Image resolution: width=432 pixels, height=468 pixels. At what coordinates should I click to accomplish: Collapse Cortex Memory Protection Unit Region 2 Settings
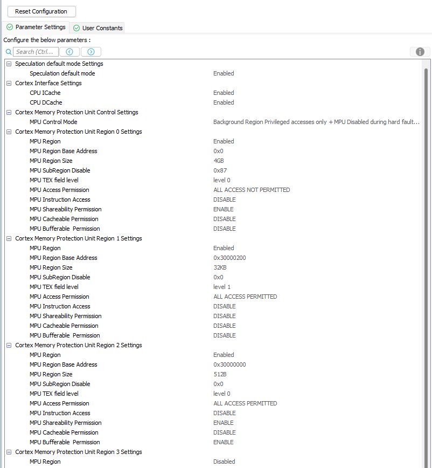point(8,345)
